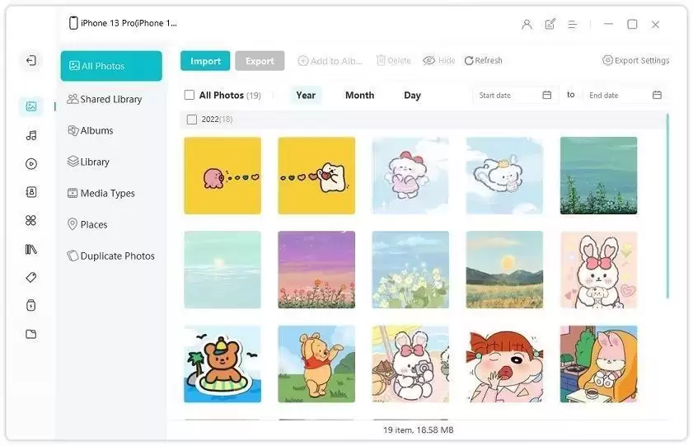This screenshot has height=446, width=693.
Task: Open the End date calendar icon
Action: click(658, 95)
